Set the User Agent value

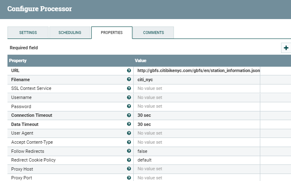pyautogui.click(x=197, y=133)
